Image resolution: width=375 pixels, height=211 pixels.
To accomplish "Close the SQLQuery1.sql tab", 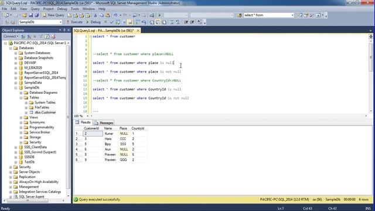I will 138,30.
